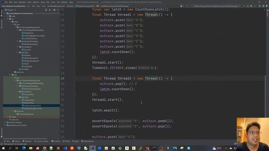Open the MergeArrays class

28,33
